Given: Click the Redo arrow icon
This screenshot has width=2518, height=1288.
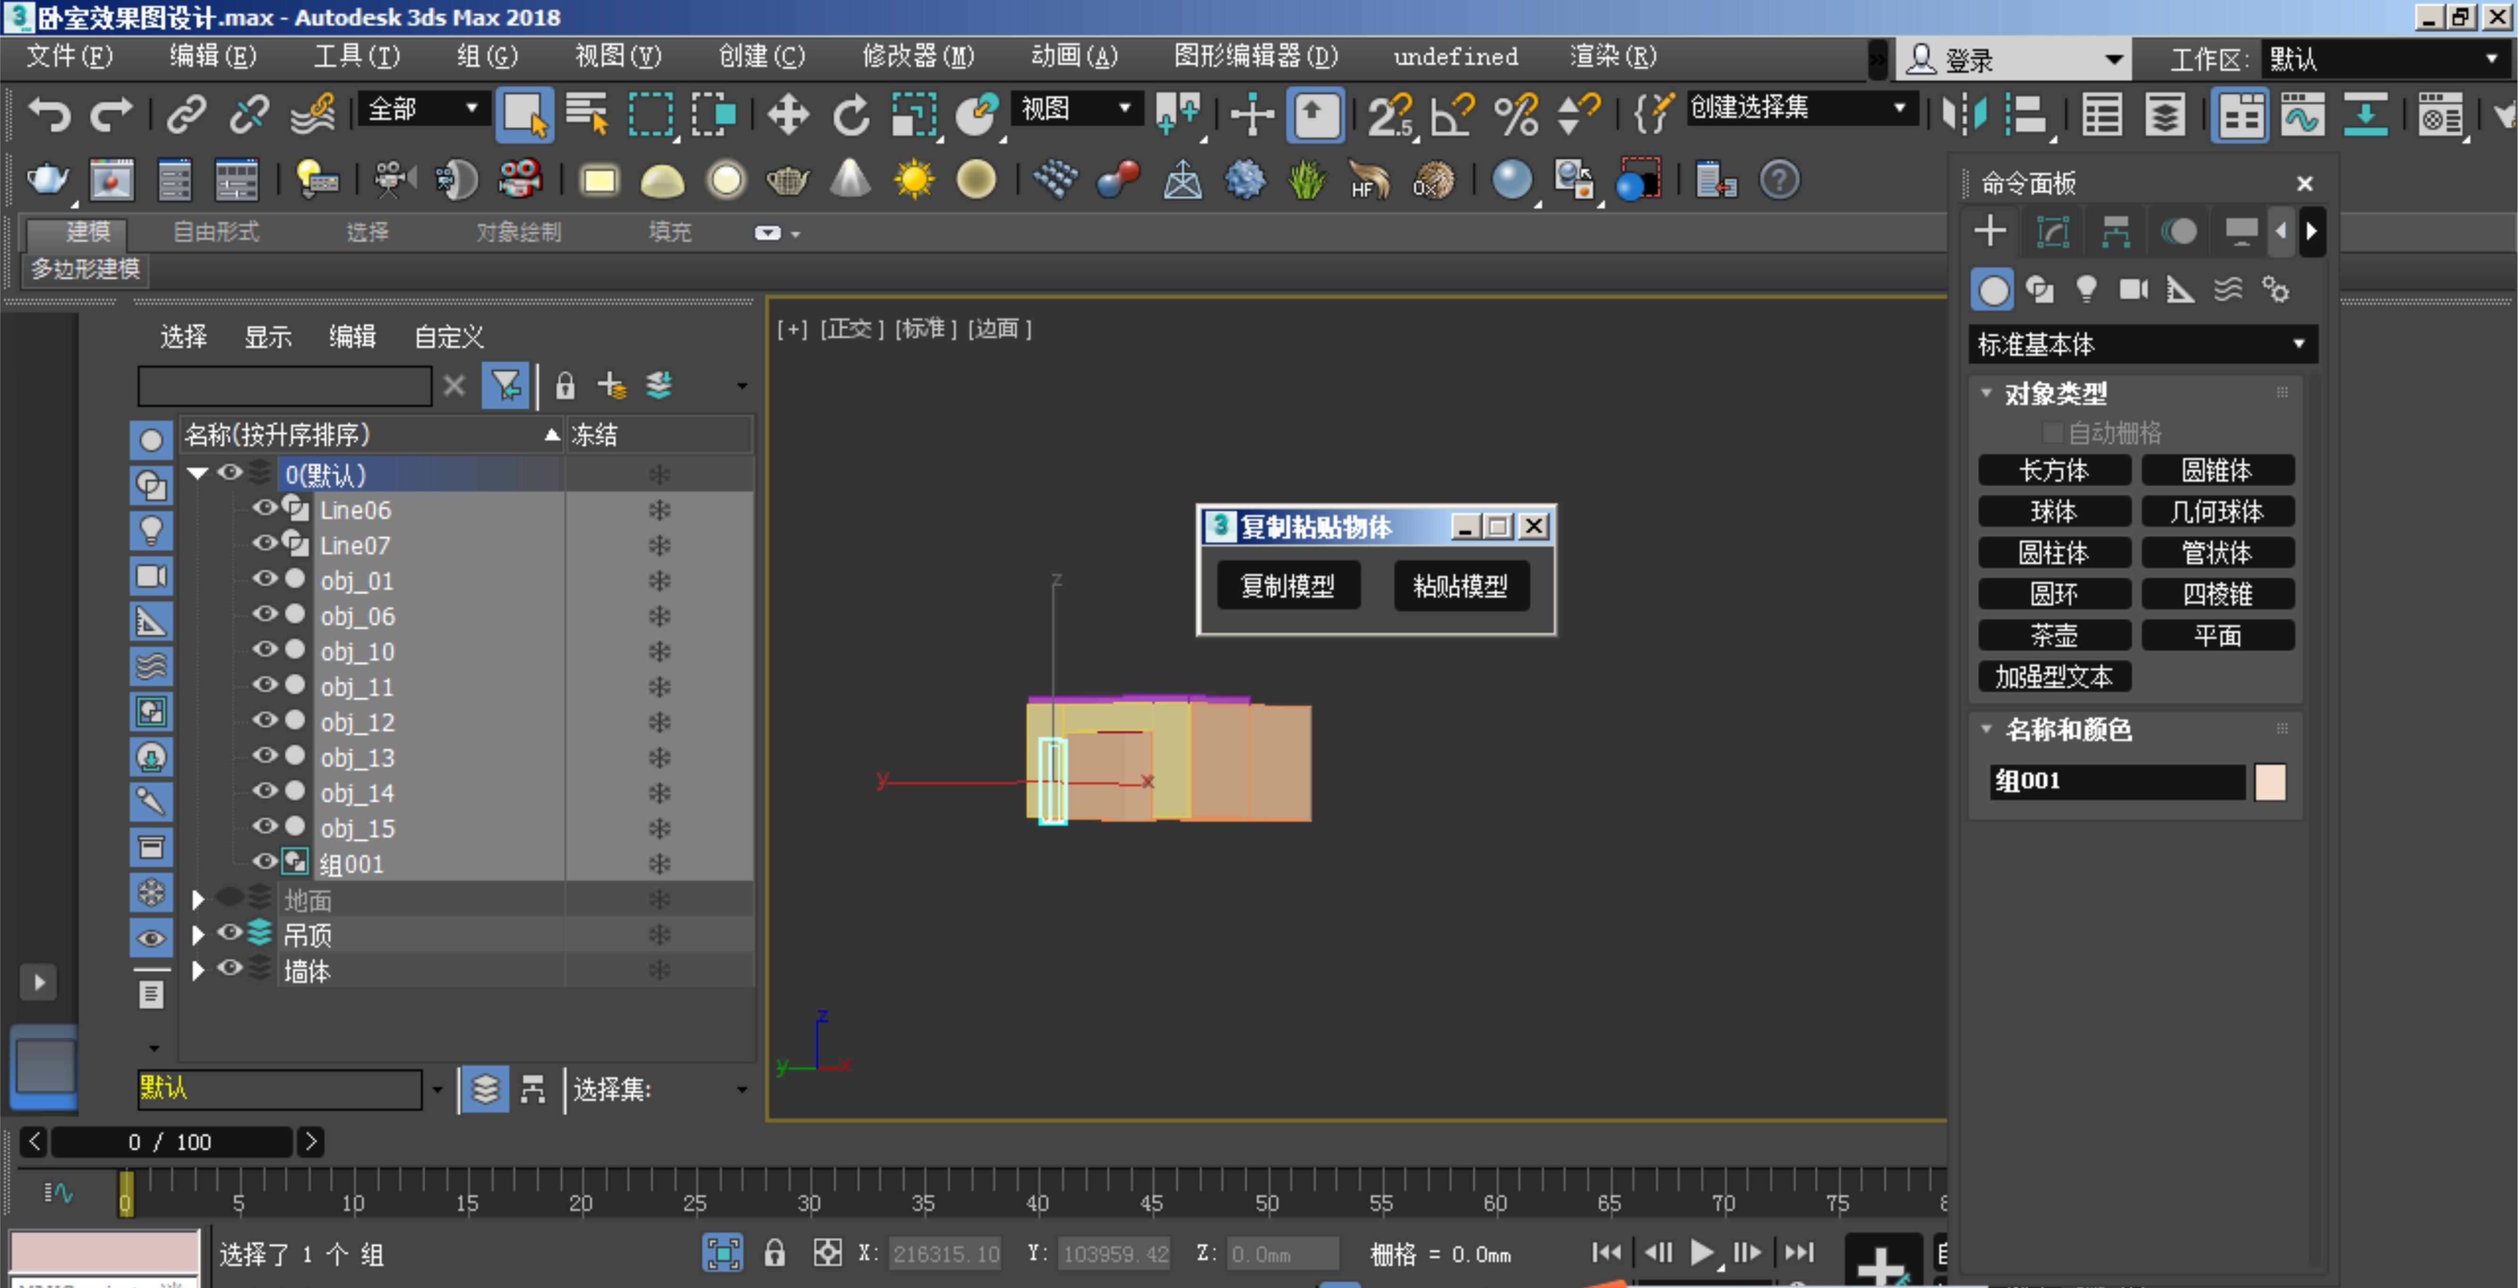Looking at the screenshot, I should tap(110, 114).
